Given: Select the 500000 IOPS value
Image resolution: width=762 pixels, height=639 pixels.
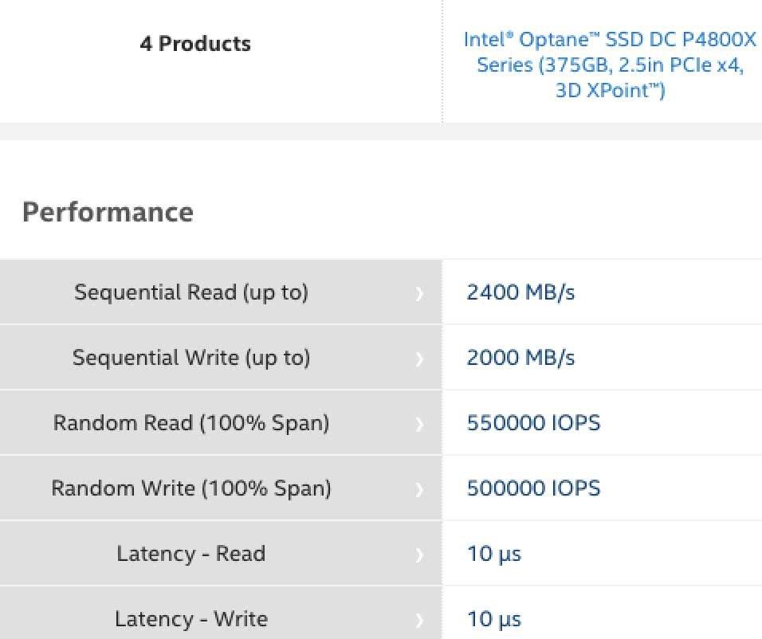Looking at the screenshot, I should coord(533,488).
